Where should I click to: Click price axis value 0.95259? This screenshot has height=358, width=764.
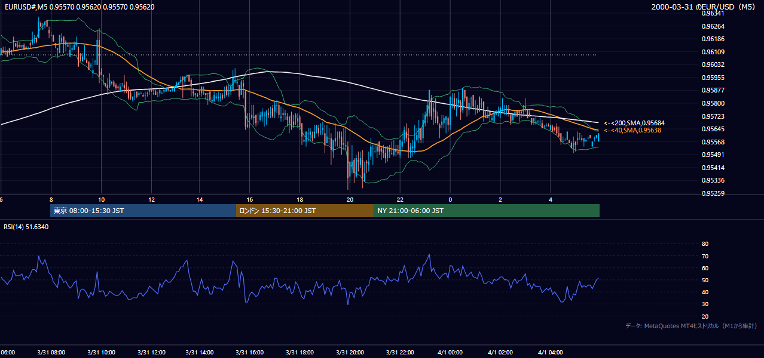pyautogui.click(x=713, y=193)
